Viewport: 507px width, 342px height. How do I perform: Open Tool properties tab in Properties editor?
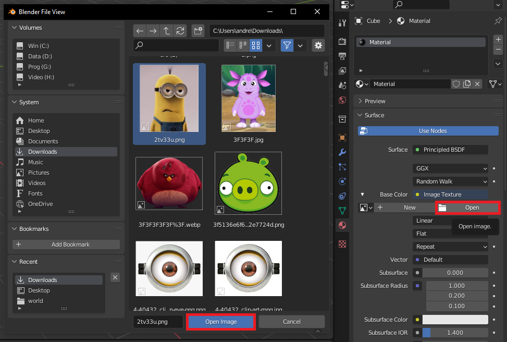point(342,22)
